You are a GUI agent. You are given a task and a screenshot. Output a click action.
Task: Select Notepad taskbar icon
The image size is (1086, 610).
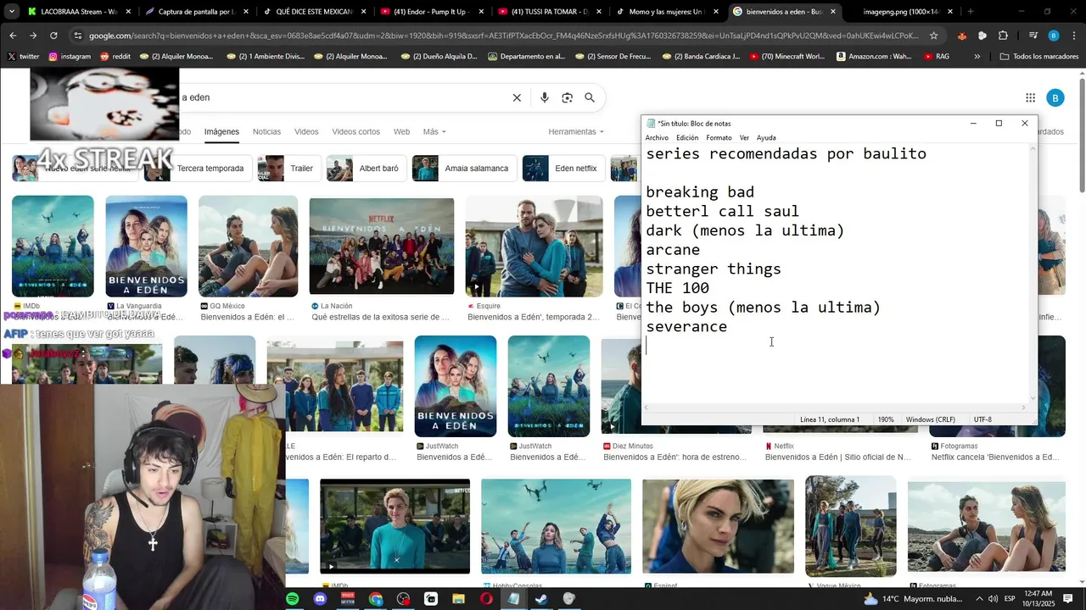tap(514, 599)
